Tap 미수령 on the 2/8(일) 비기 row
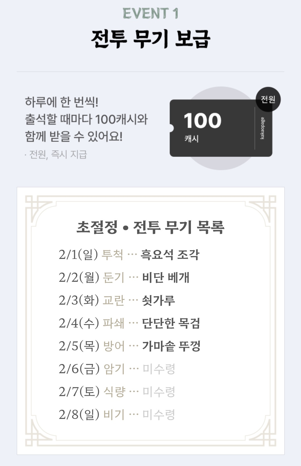 tap(159, 414)
